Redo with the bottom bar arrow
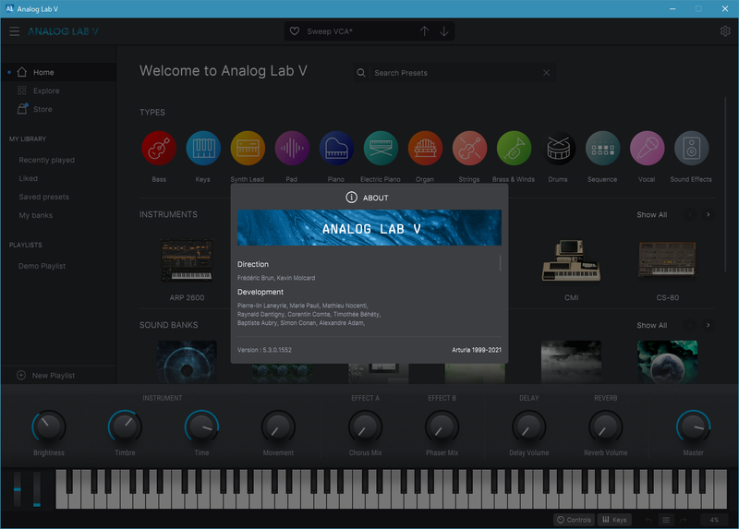This screenshot has width=739, height=529. [x=683, y=520]
